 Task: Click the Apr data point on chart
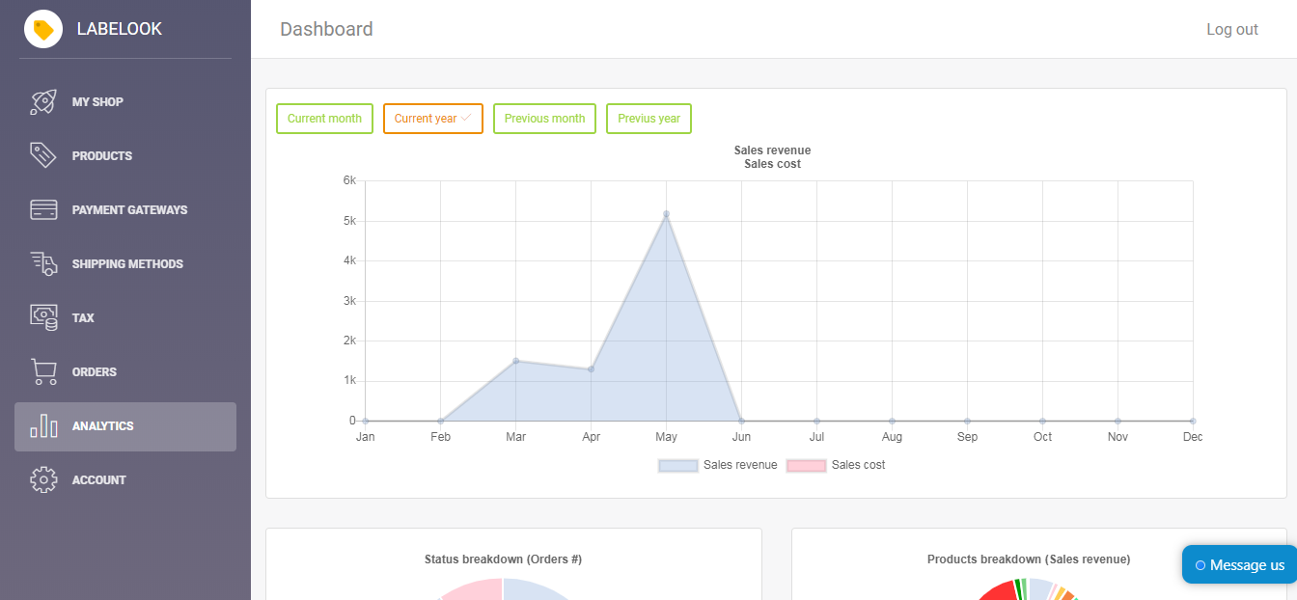tap(591, 368)
